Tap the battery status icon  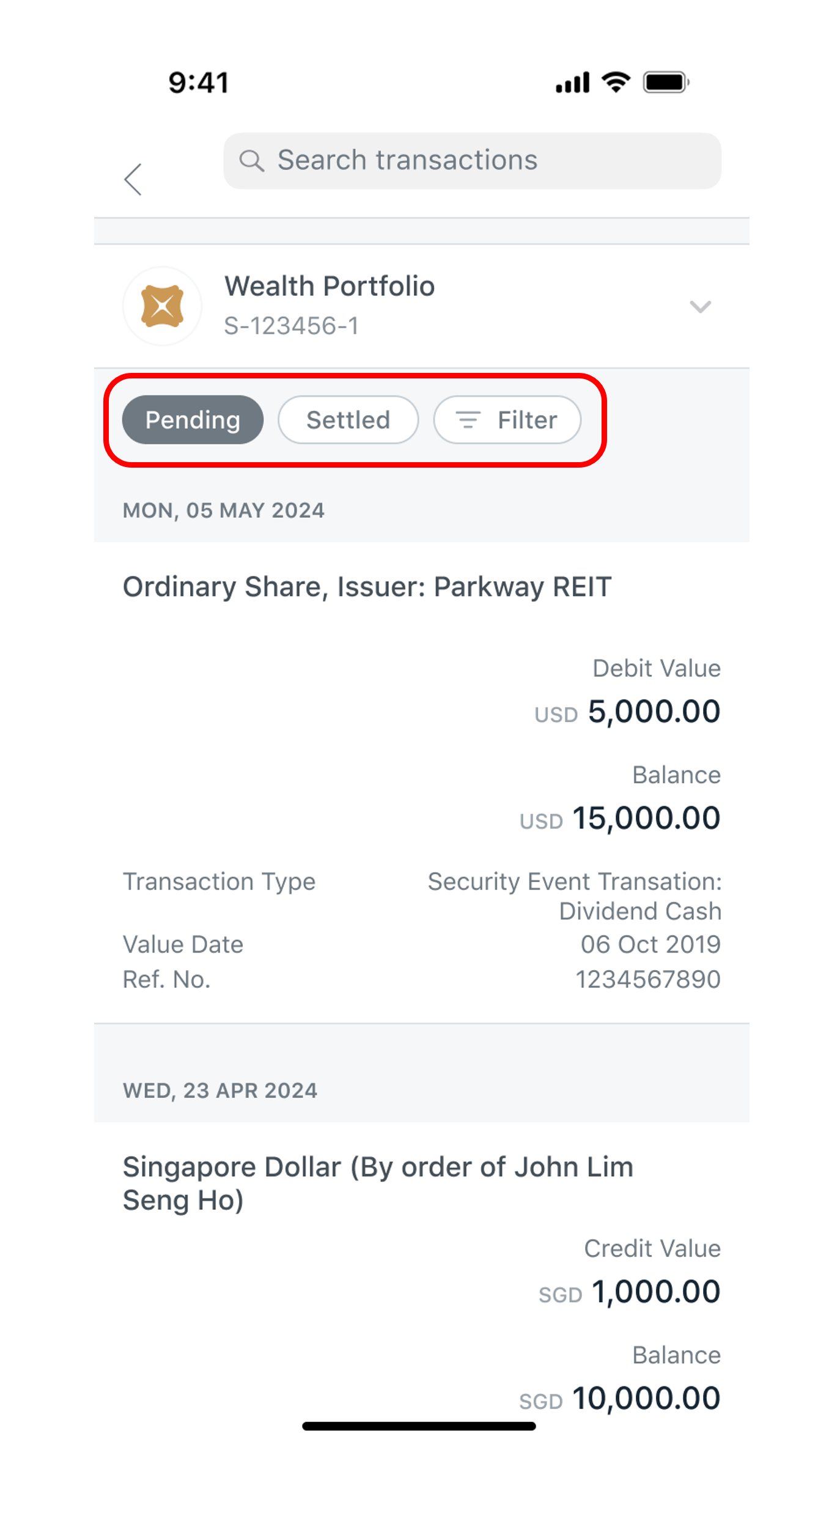click(666, 82)
